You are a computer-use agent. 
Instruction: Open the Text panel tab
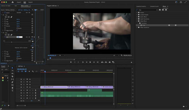click(16, 6)
